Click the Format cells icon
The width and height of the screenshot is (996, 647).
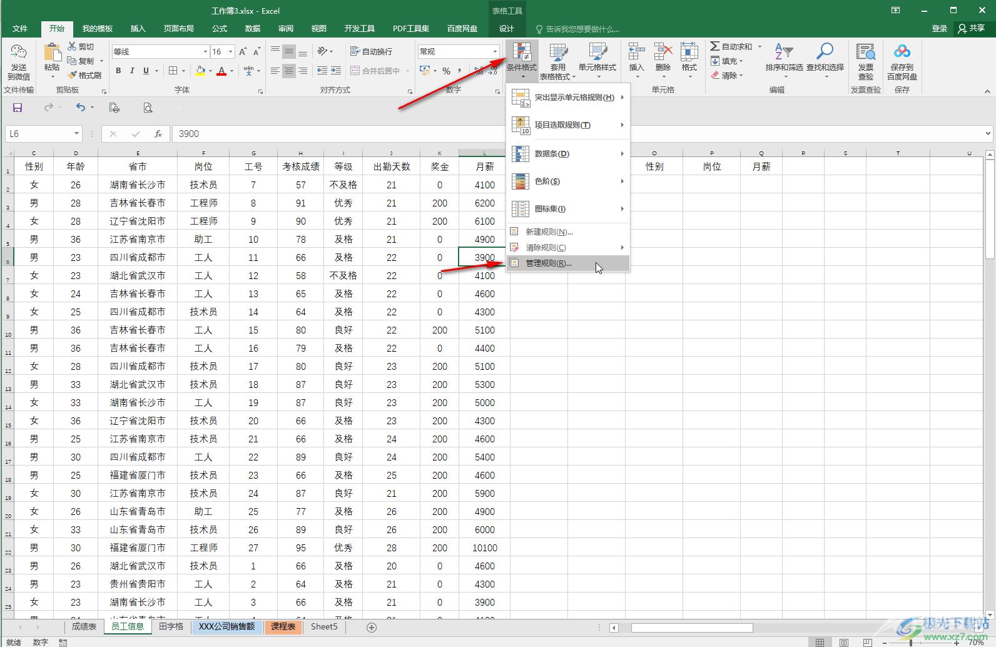pos(689,53)
